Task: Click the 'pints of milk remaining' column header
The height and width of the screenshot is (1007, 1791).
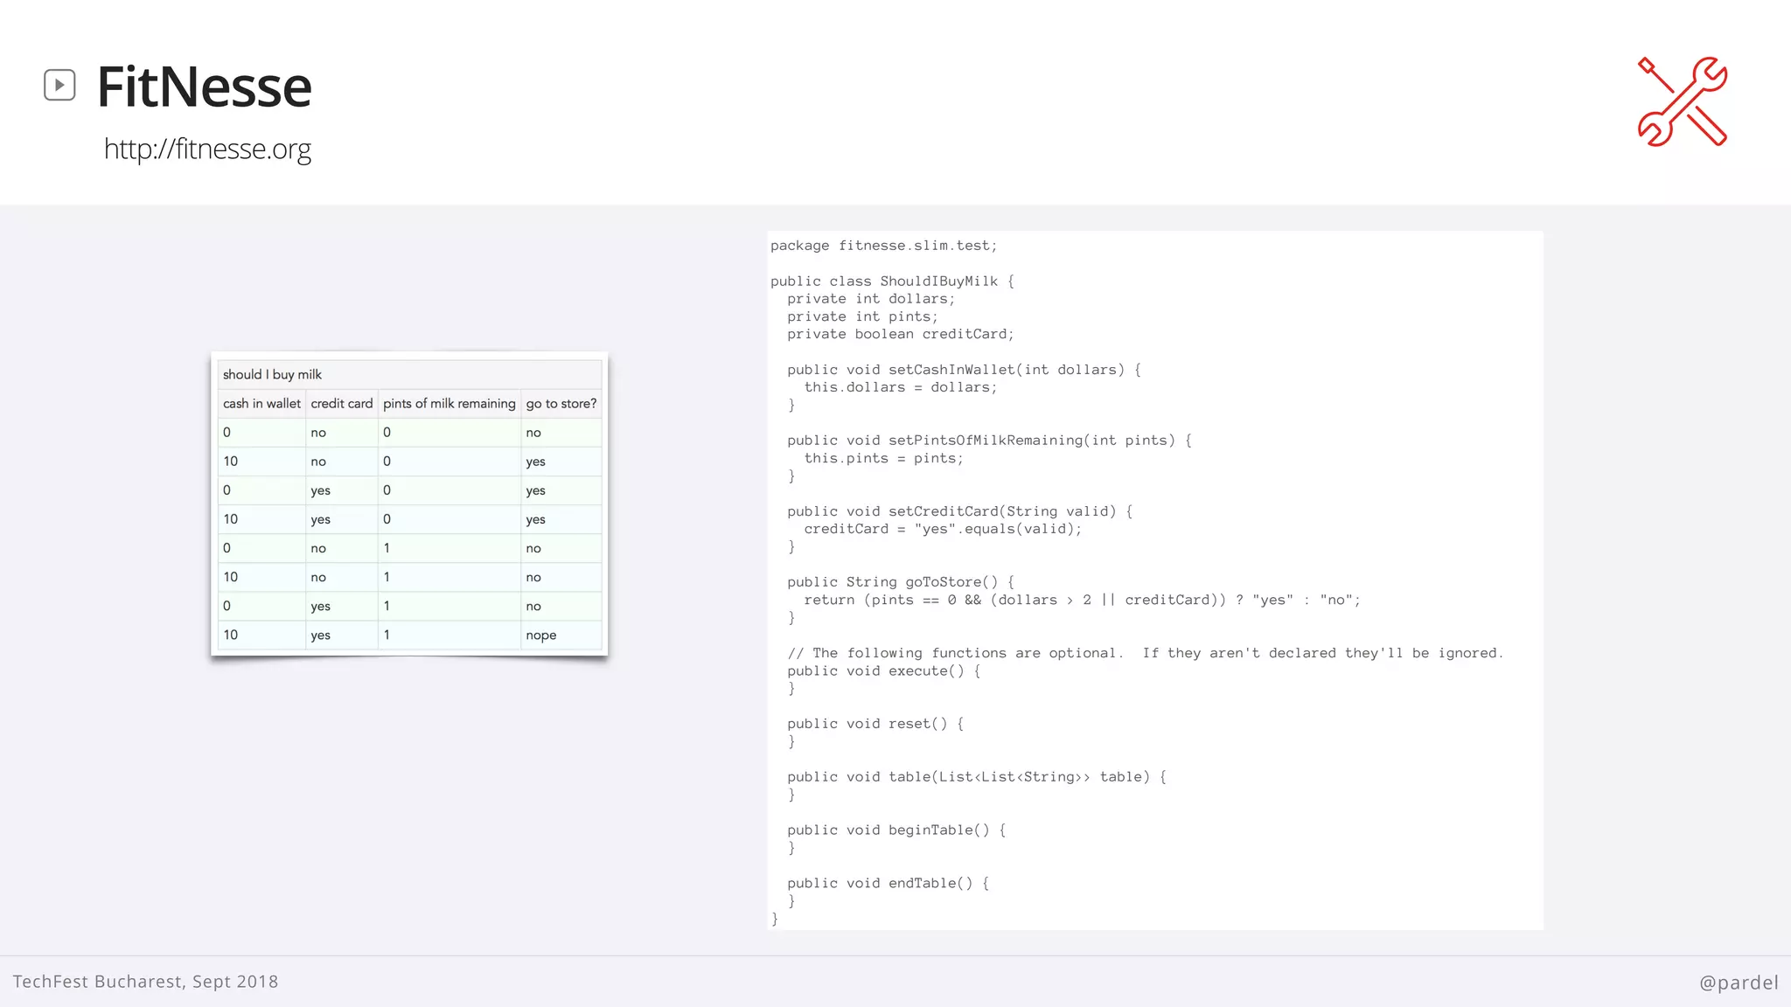Action: (449, 403)
